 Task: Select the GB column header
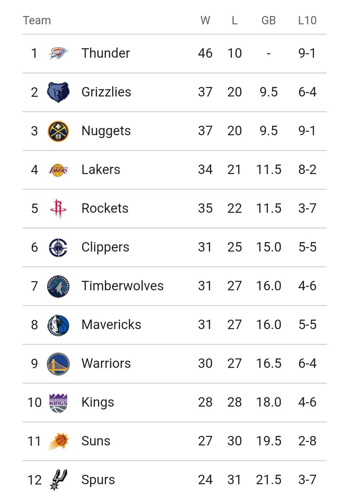(269, 20)
